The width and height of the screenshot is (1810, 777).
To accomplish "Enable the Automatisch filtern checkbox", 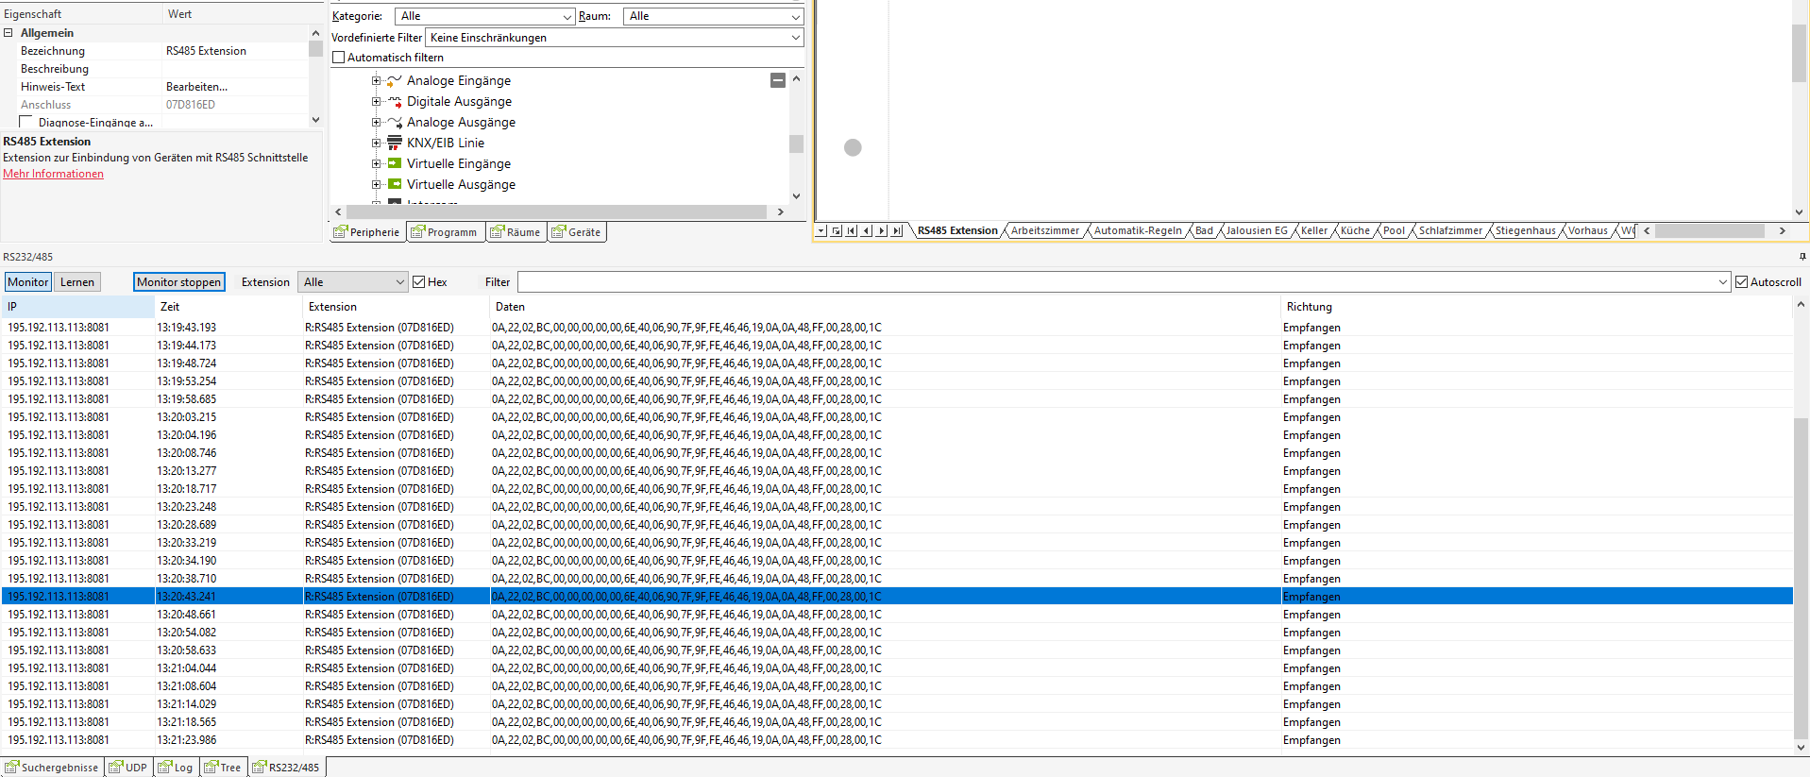I will [x=339, y=58].
